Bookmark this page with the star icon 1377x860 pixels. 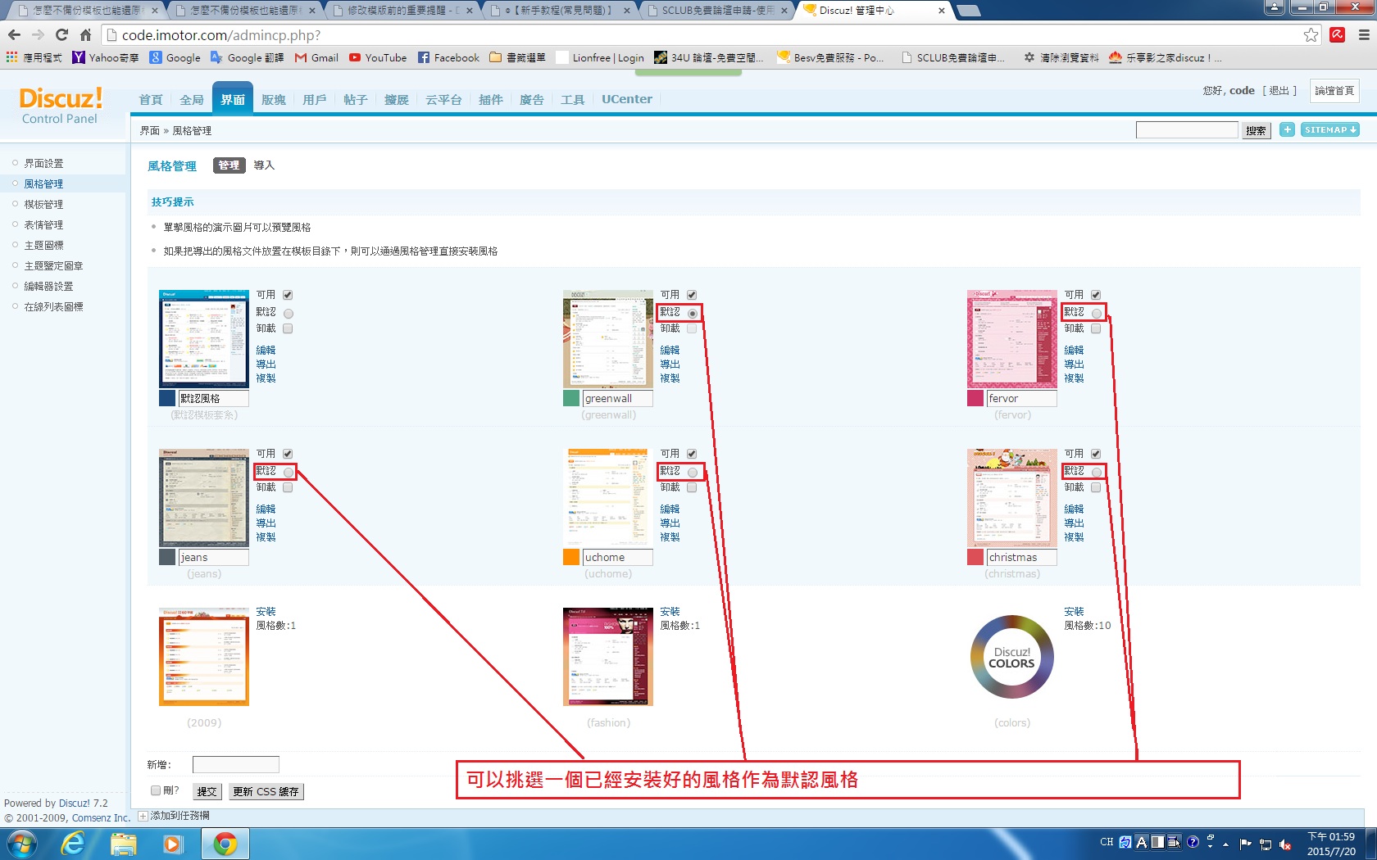(1311, 35)
